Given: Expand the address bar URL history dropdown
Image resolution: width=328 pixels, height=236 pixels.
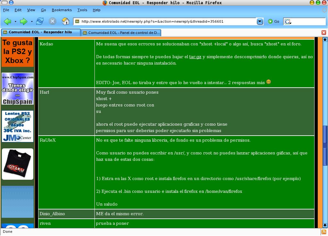Looking at the screenshot, I should 260,21.
